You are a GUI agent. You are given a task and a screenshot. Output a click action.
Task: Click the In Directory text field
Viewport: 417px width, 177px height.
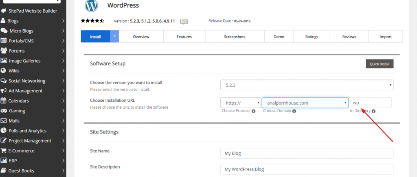click(371, 103)
